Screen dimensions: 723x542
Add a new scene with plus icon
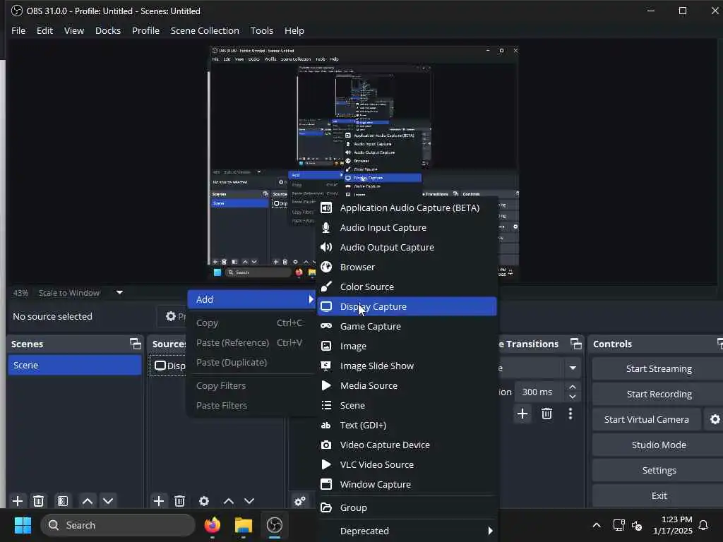tap(18, 501)
